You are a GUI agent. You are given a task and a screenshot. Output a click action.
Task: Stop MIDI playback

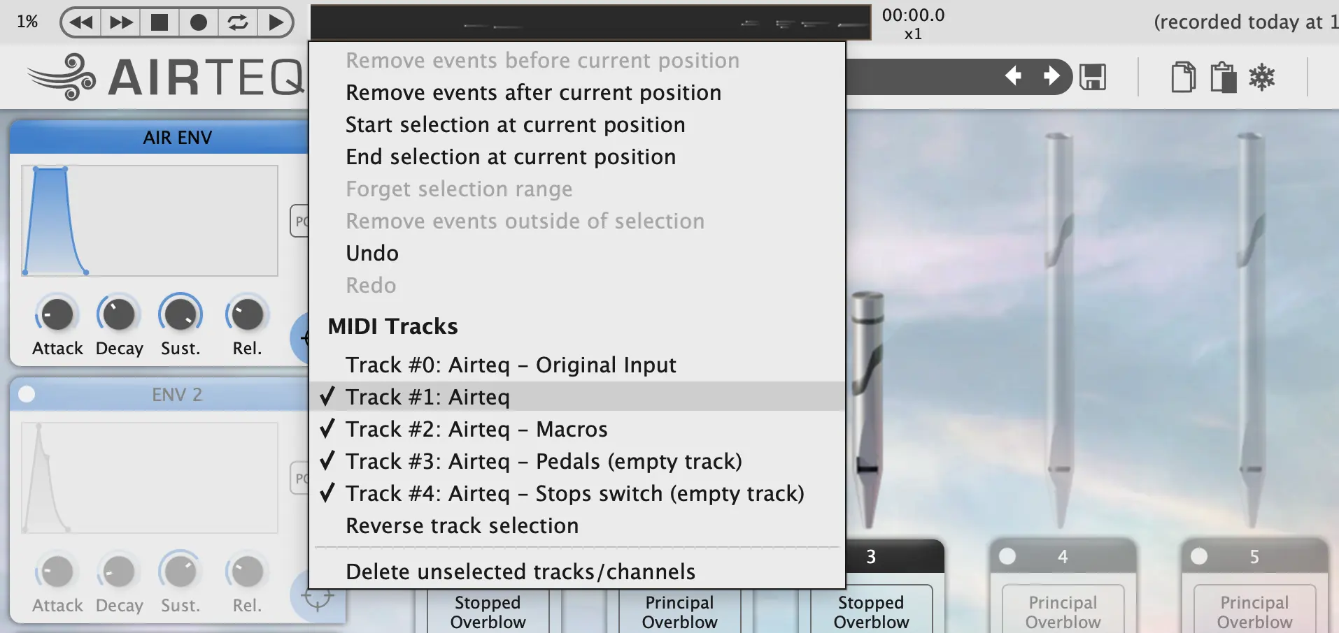tap(160, 22)
